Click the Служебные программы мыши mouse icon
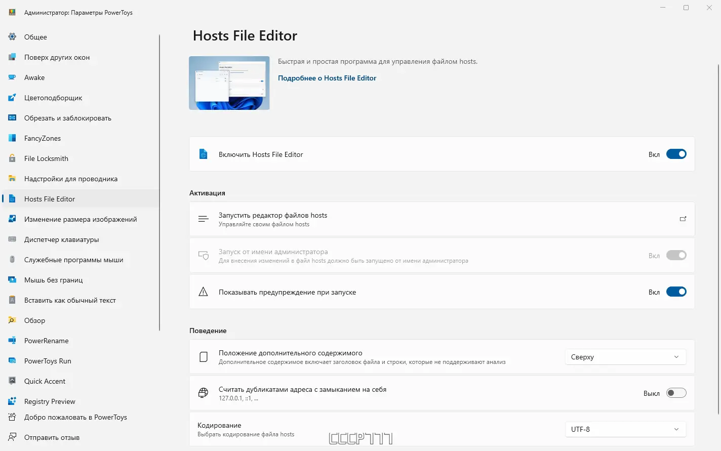The image size is (721, 451). pyautogui.click(x=12, y=259)
